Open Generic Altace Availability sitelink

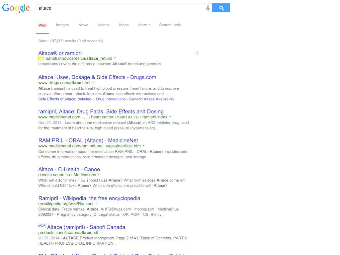click(151, 99)
